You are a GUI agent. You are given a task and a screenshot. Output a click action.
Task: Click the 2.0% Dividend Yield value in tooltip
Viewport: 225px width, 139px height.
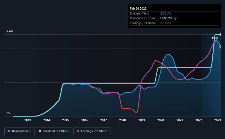tap(163, 13)
